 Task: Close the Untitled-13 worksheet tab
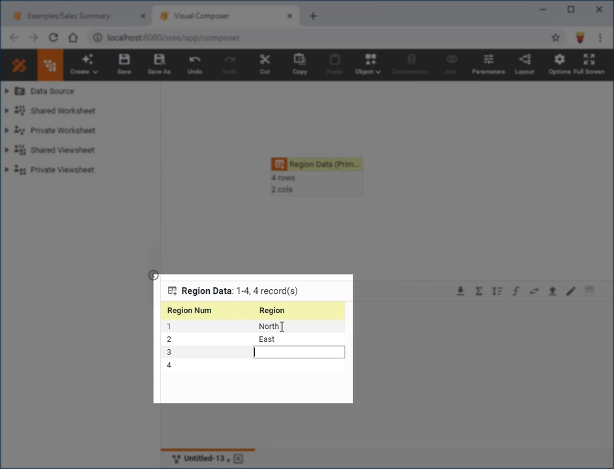(238, 459)
